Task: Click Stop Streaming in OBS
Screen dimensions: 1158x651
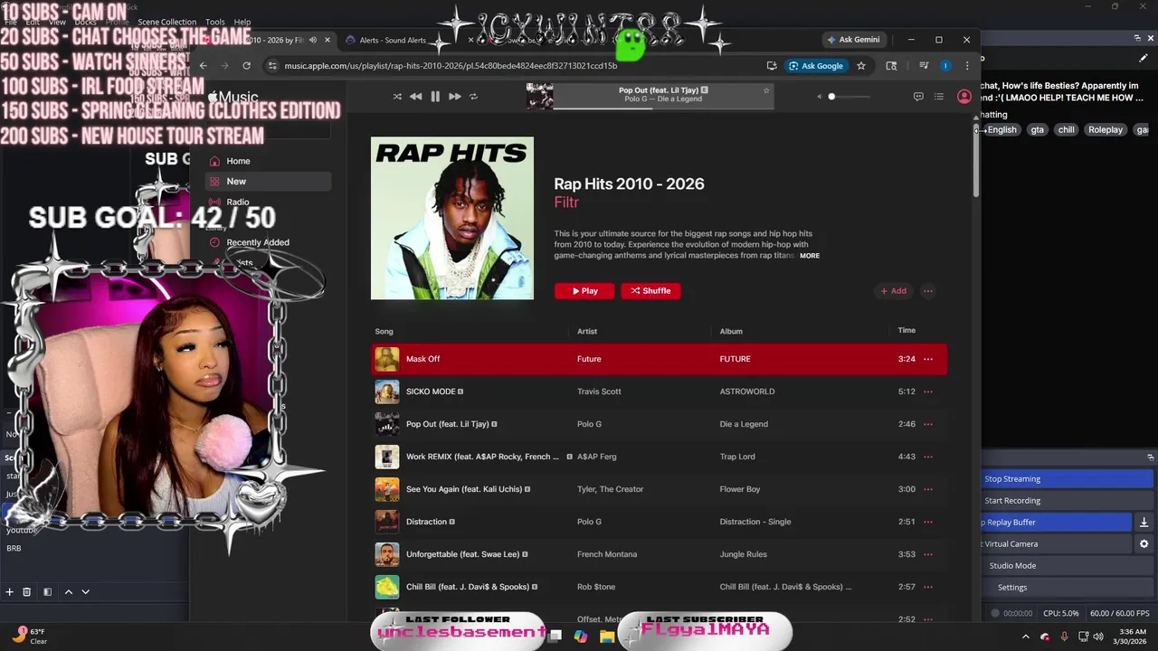Action: pos(1066,478)
